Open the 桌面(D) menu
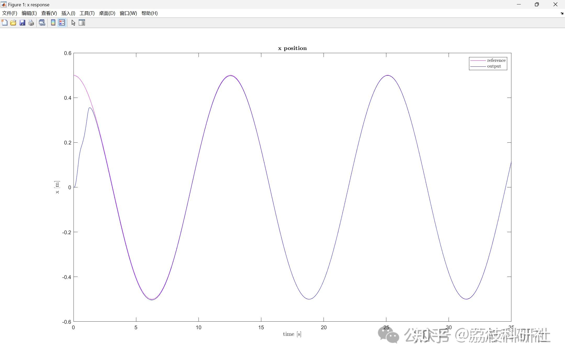Viewport: 565px width, 358px height. click(107, 13)
